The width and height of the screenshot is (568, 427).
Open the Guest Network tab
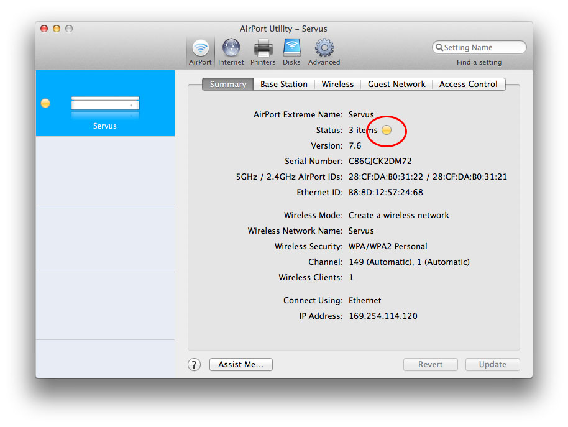(396, 85)
